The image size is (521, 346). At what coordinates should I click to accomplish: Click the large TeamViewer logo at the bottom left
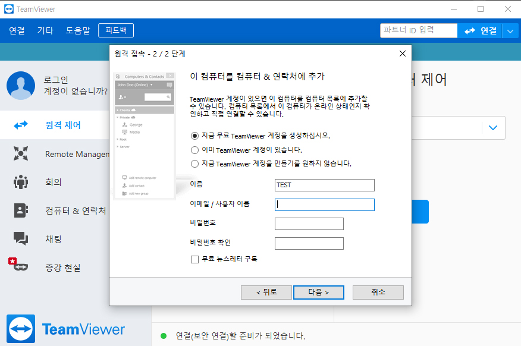[21, 329]
